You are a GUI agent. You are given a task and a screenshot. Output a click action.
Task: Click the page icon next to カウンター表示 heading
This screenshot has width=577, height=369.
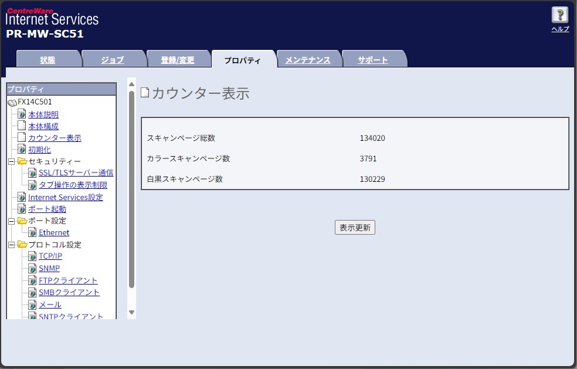(x=145, y=93)
